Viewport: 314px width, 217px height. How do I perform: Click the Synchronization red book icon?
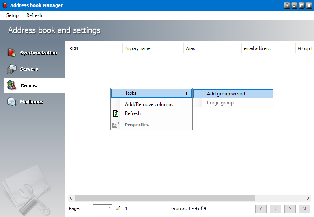pyautogui.click(x=11, y=53)
